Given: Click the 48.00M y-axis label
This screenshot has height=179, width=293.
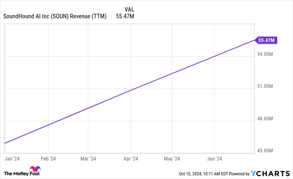Looking at the screenshot, I should point(265,118).
